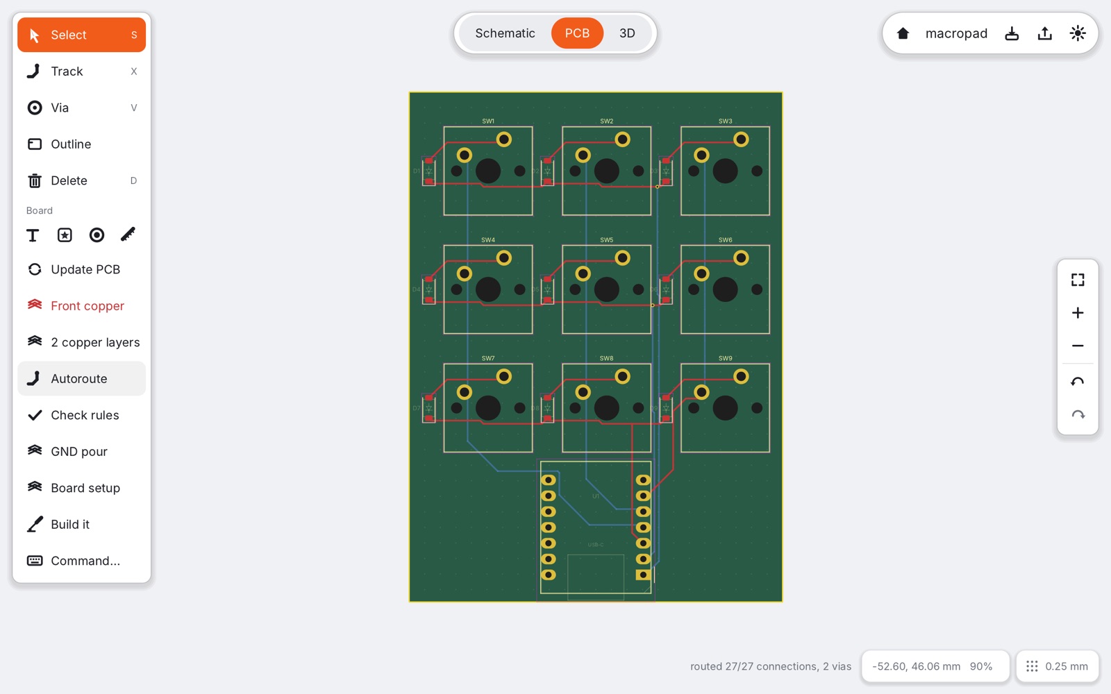Click the Select tool

pyautogui.click(x=81, y=35)
